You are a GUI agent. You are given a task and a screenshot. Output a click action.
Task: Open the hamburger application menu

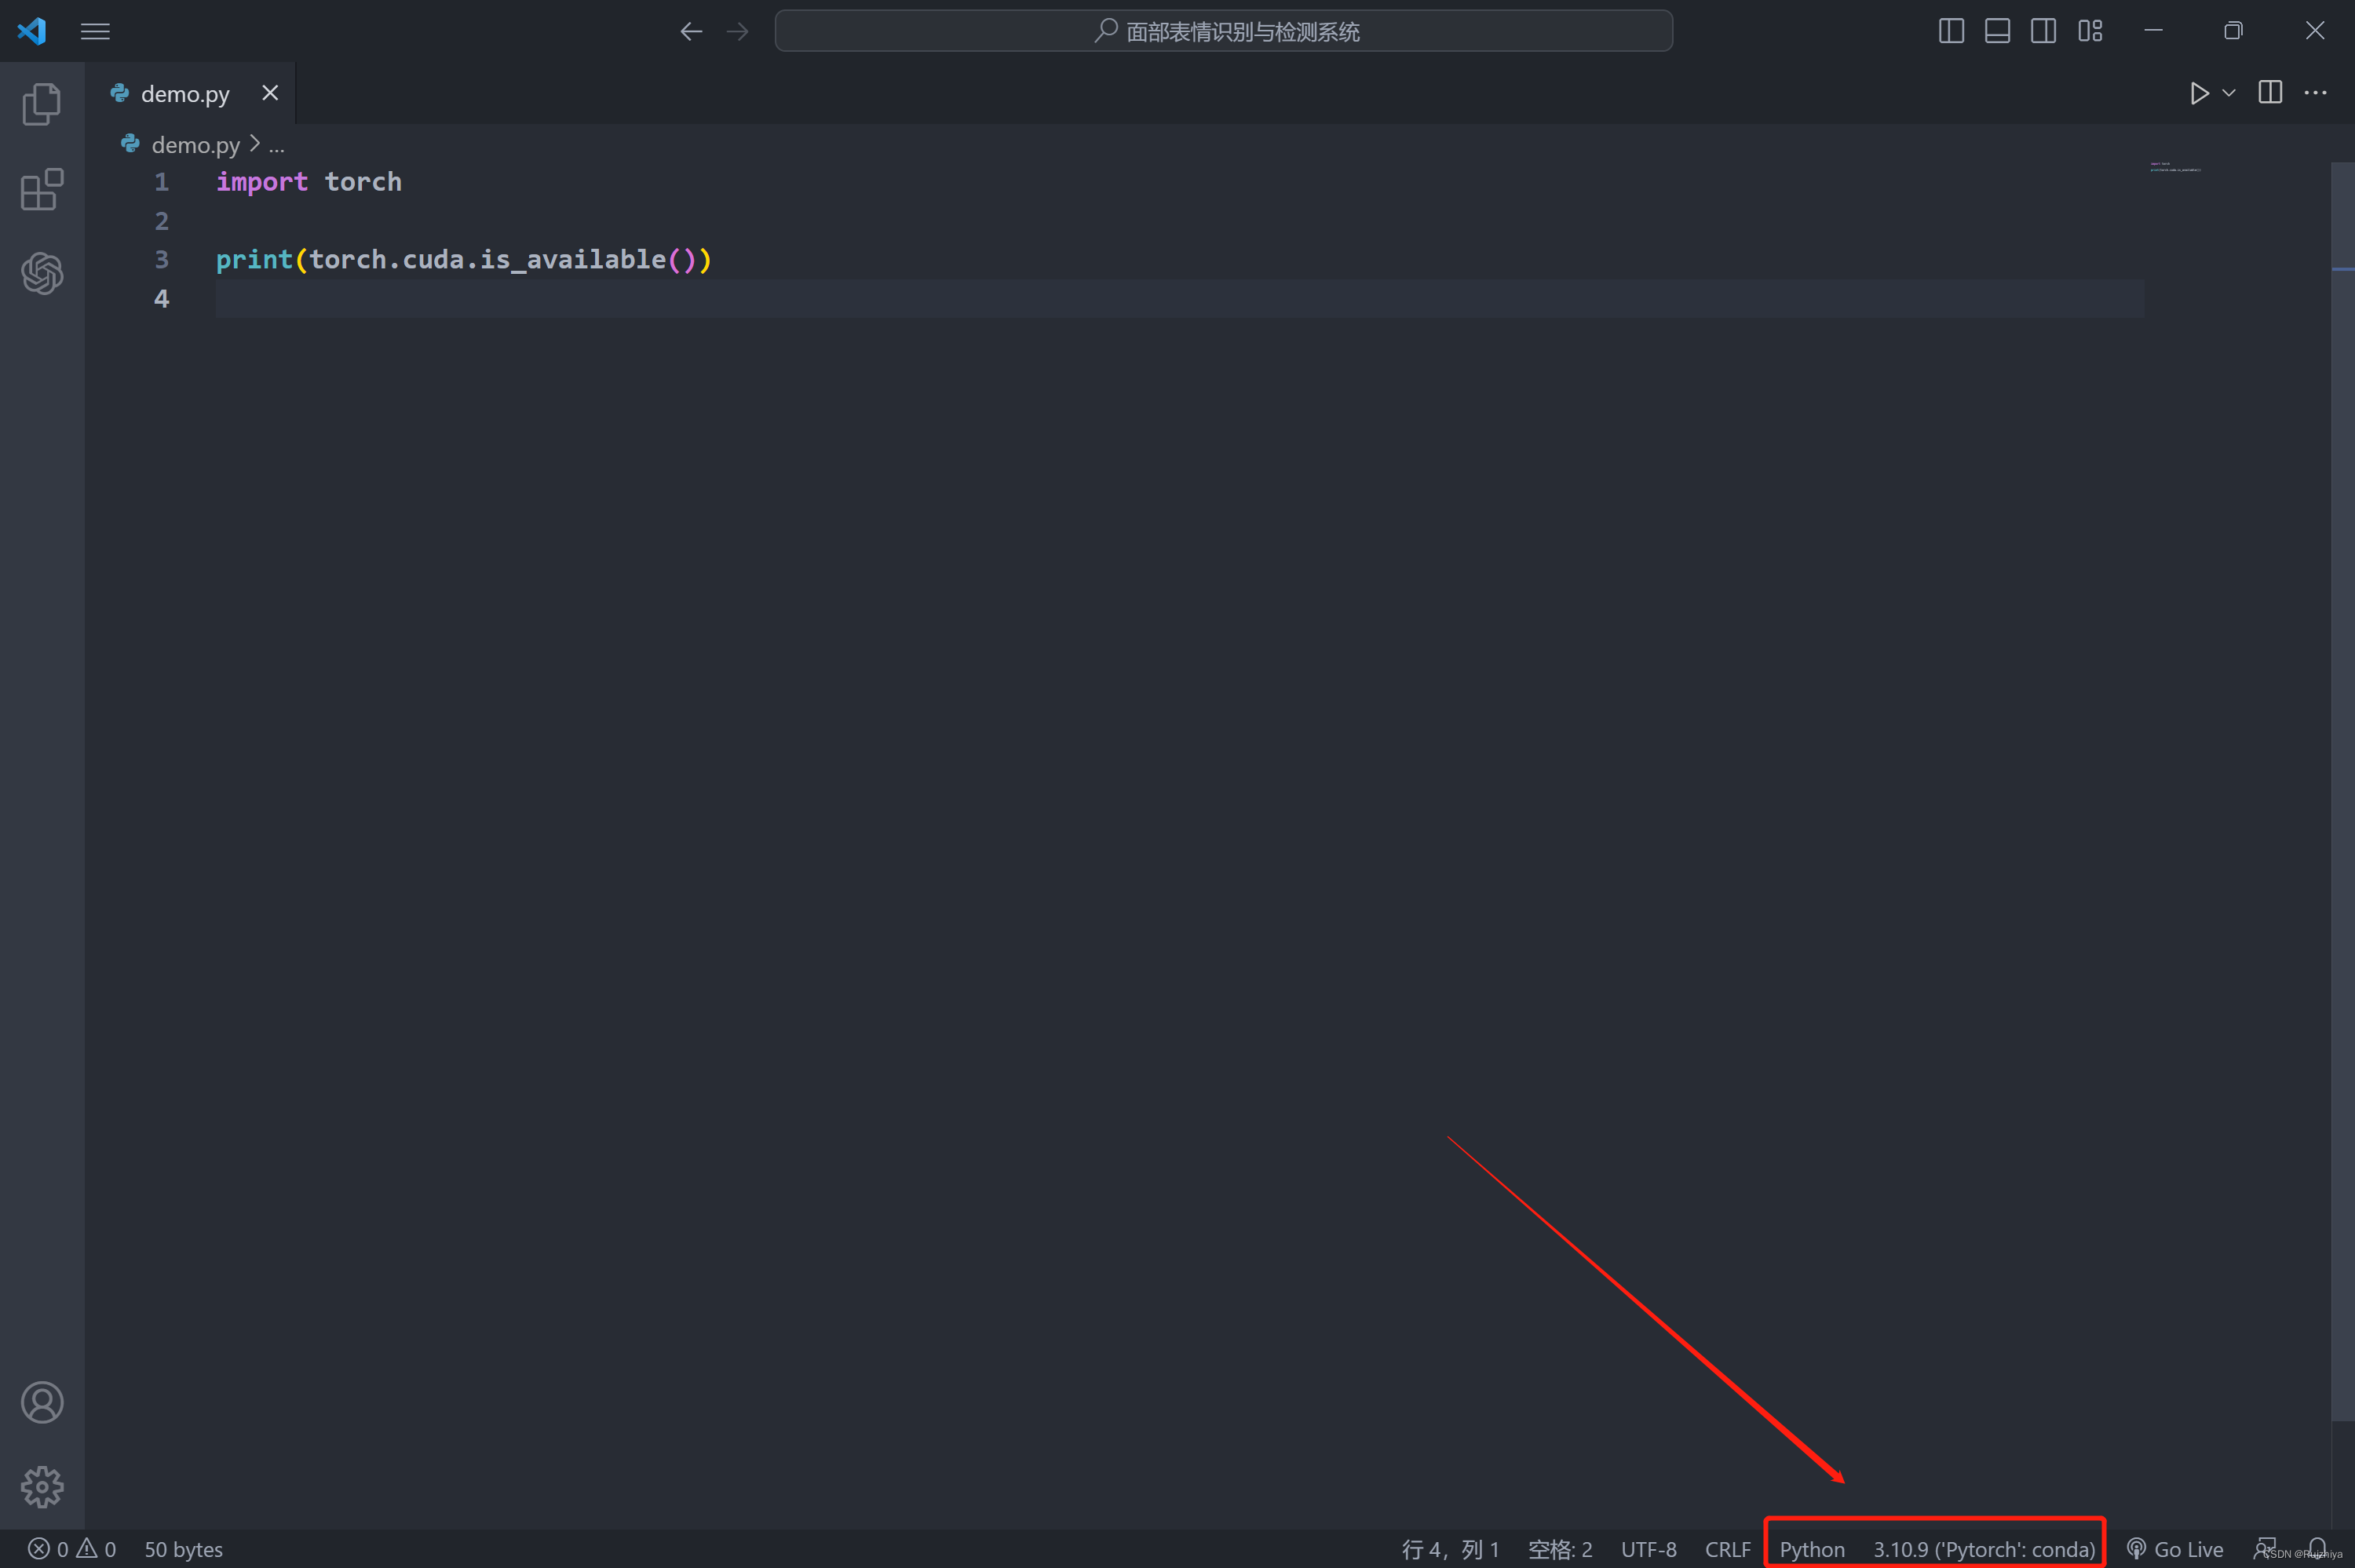click(x=95, y=31)
